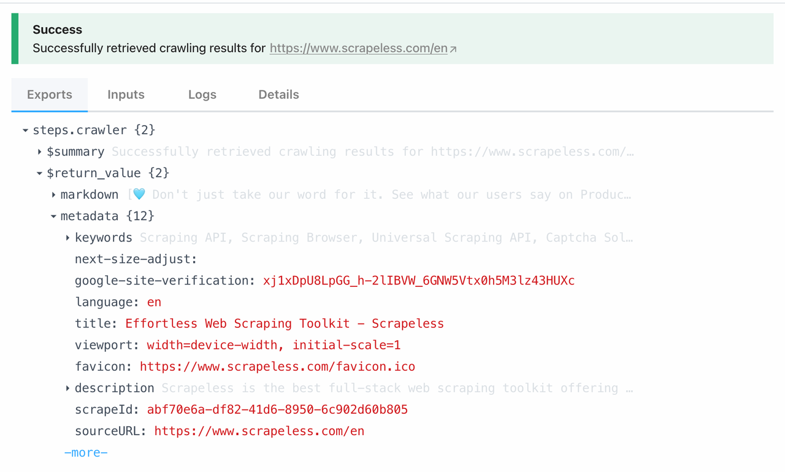Screen dimensions: 785x472
Task: Click the $summary preview text
Action: pyautogui.click(x=373, y=151)
